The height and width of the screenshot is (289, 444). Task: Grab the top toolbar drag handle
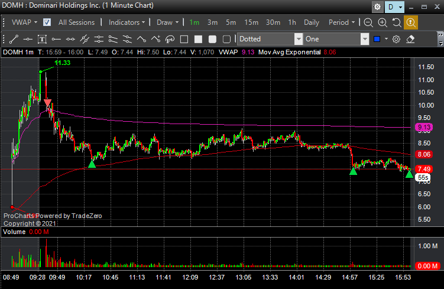point(4,22)
